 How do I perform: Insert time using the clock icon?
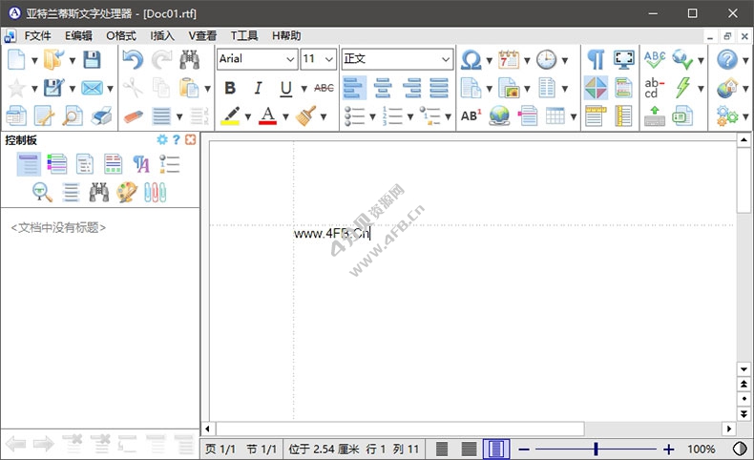pos(546,59)
